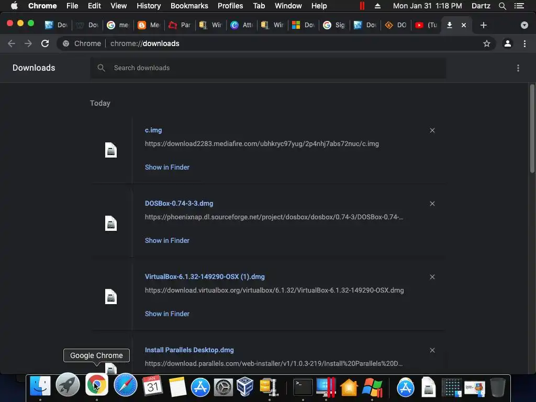Image resolution: width=536 pixels, height=402 pixels.
Task: Open the History menu
Action: pos(148,6)
